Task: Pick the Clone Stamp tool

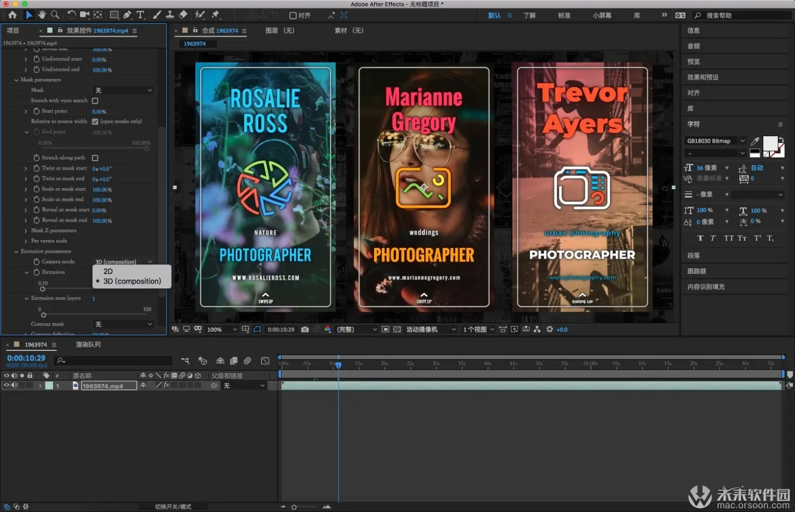Action: 170,15
